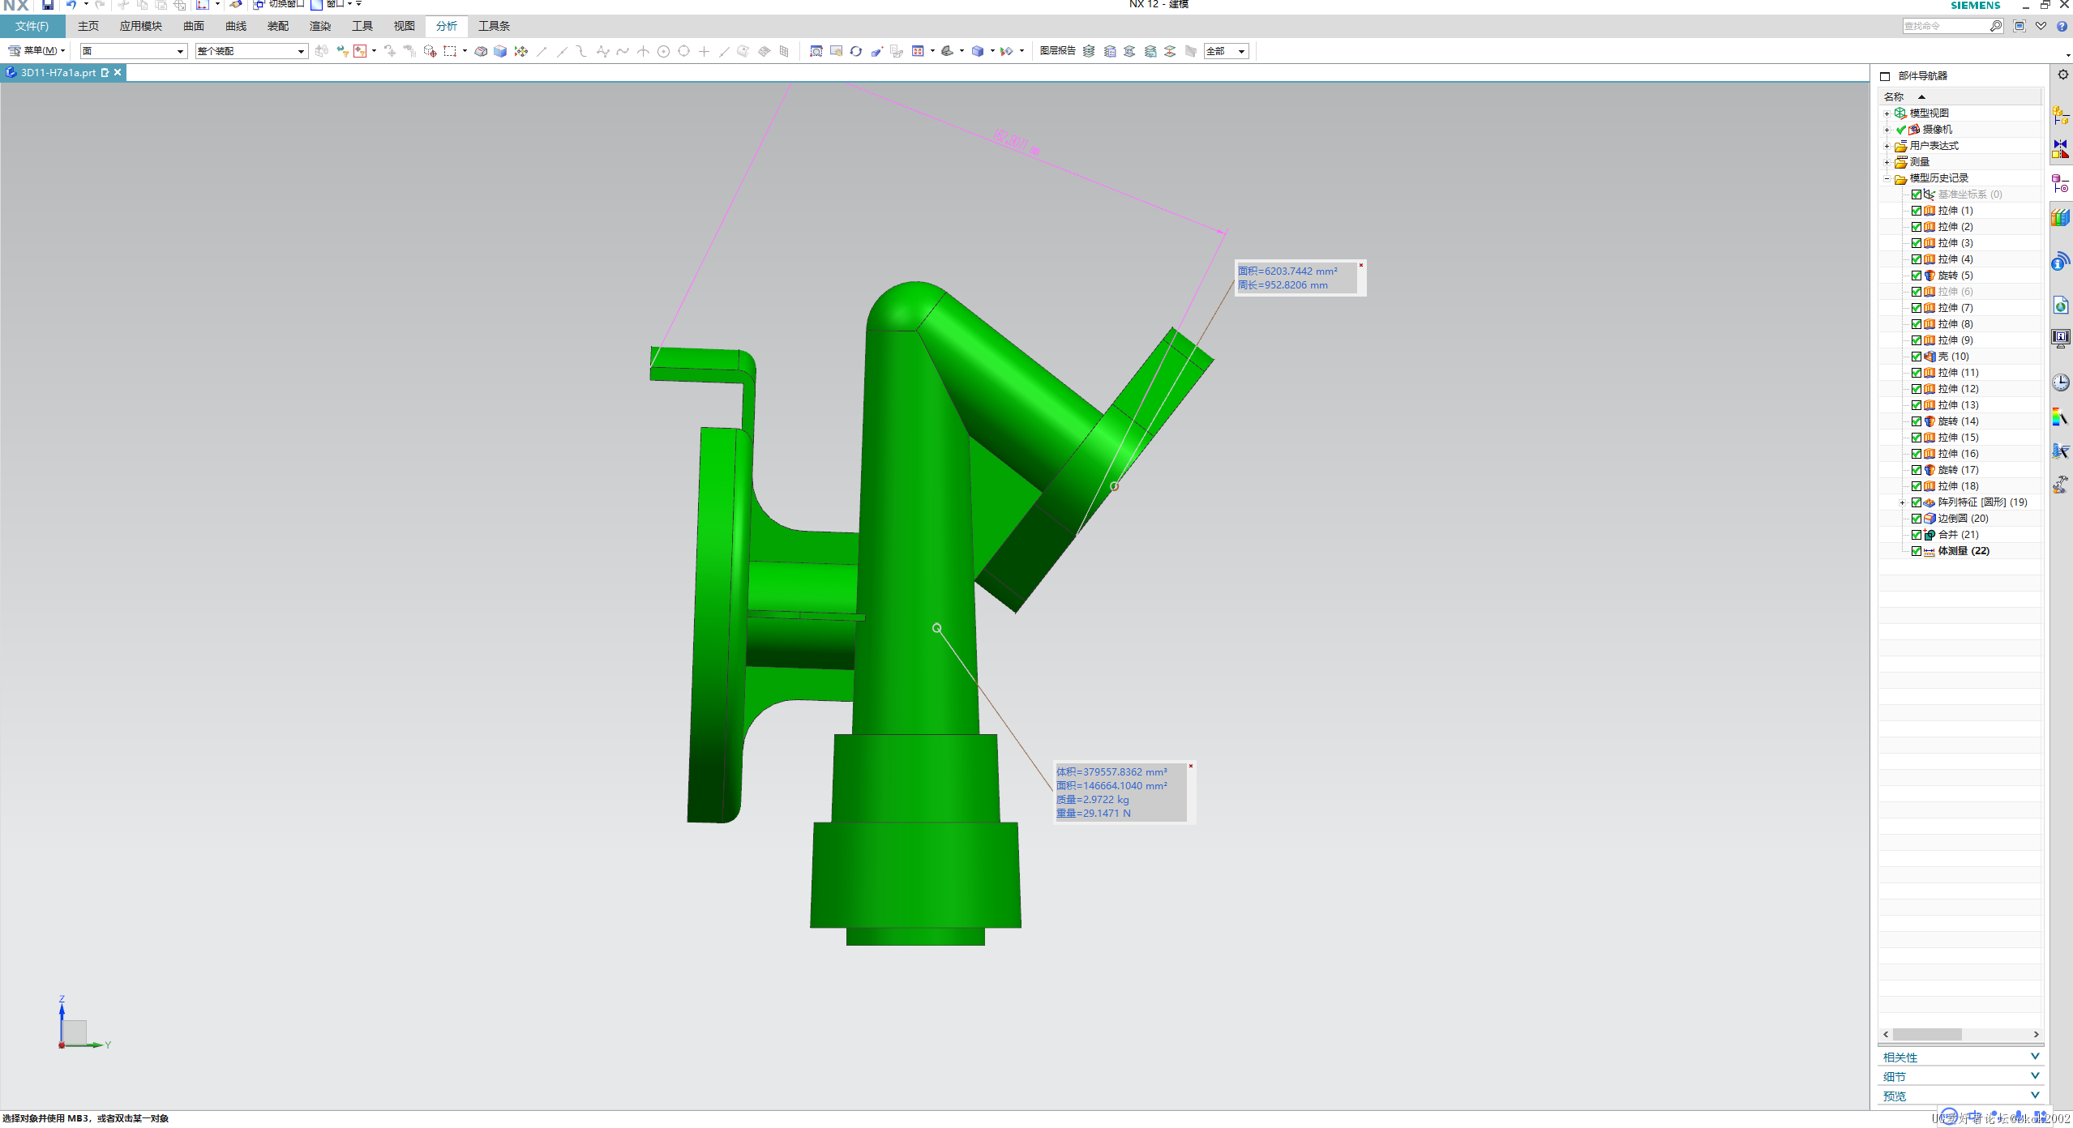The height and width of the screenshot is (1128, 2073).
Task: Toggle the 基准坐标系 (0) checkbox
Action: pos(1917,194)
